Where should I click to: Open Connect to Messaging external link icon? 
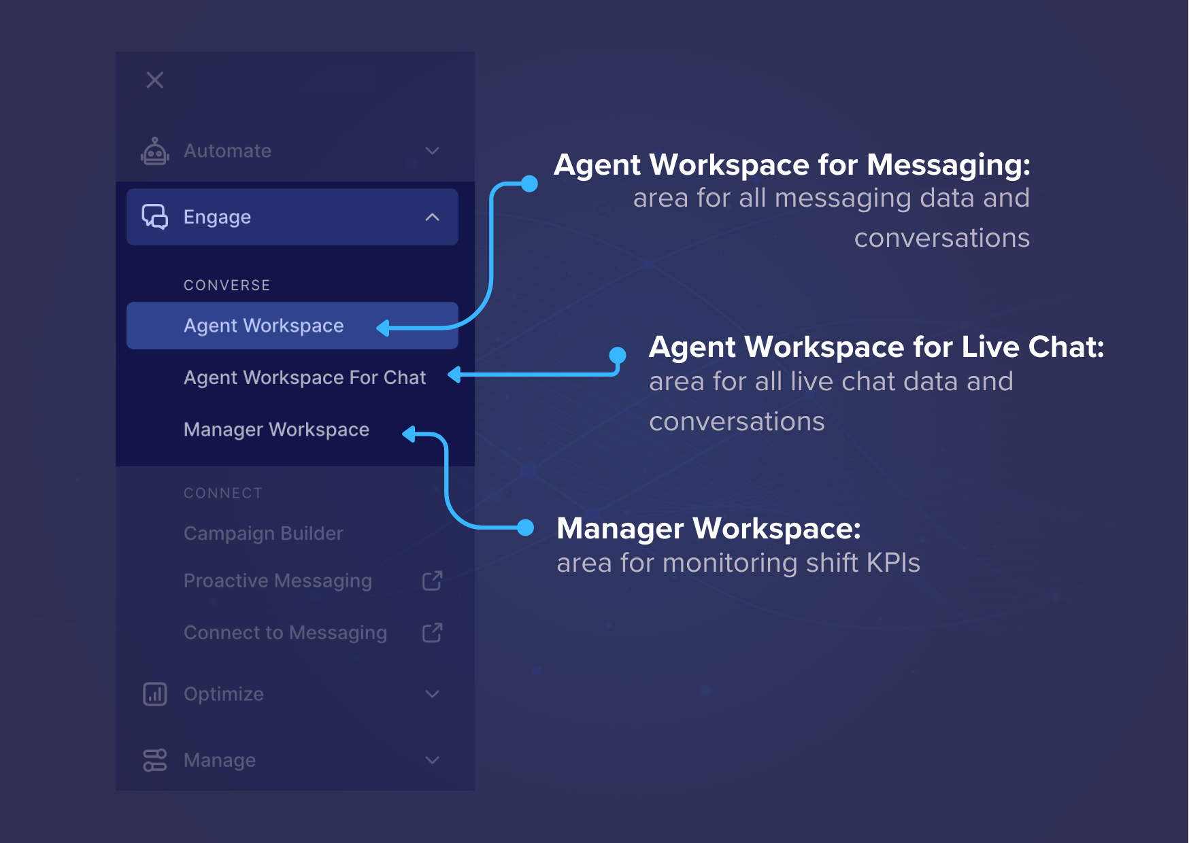[x=431, y=632]
